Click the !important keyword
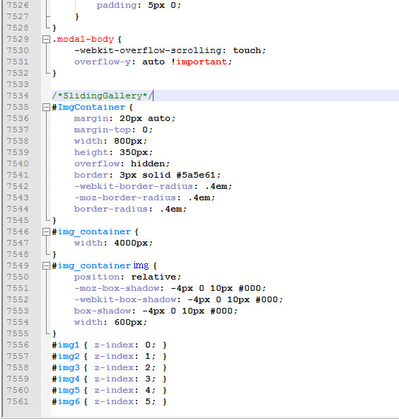 click(x=199, y=62)
